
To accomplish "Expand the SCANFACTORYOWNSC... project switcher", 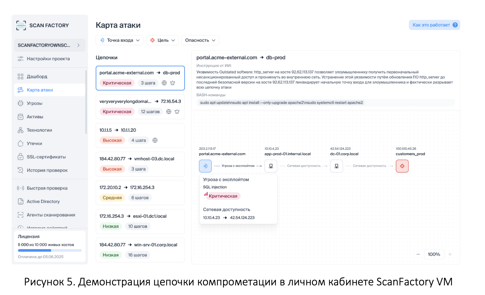I will (x=50, y=45).
